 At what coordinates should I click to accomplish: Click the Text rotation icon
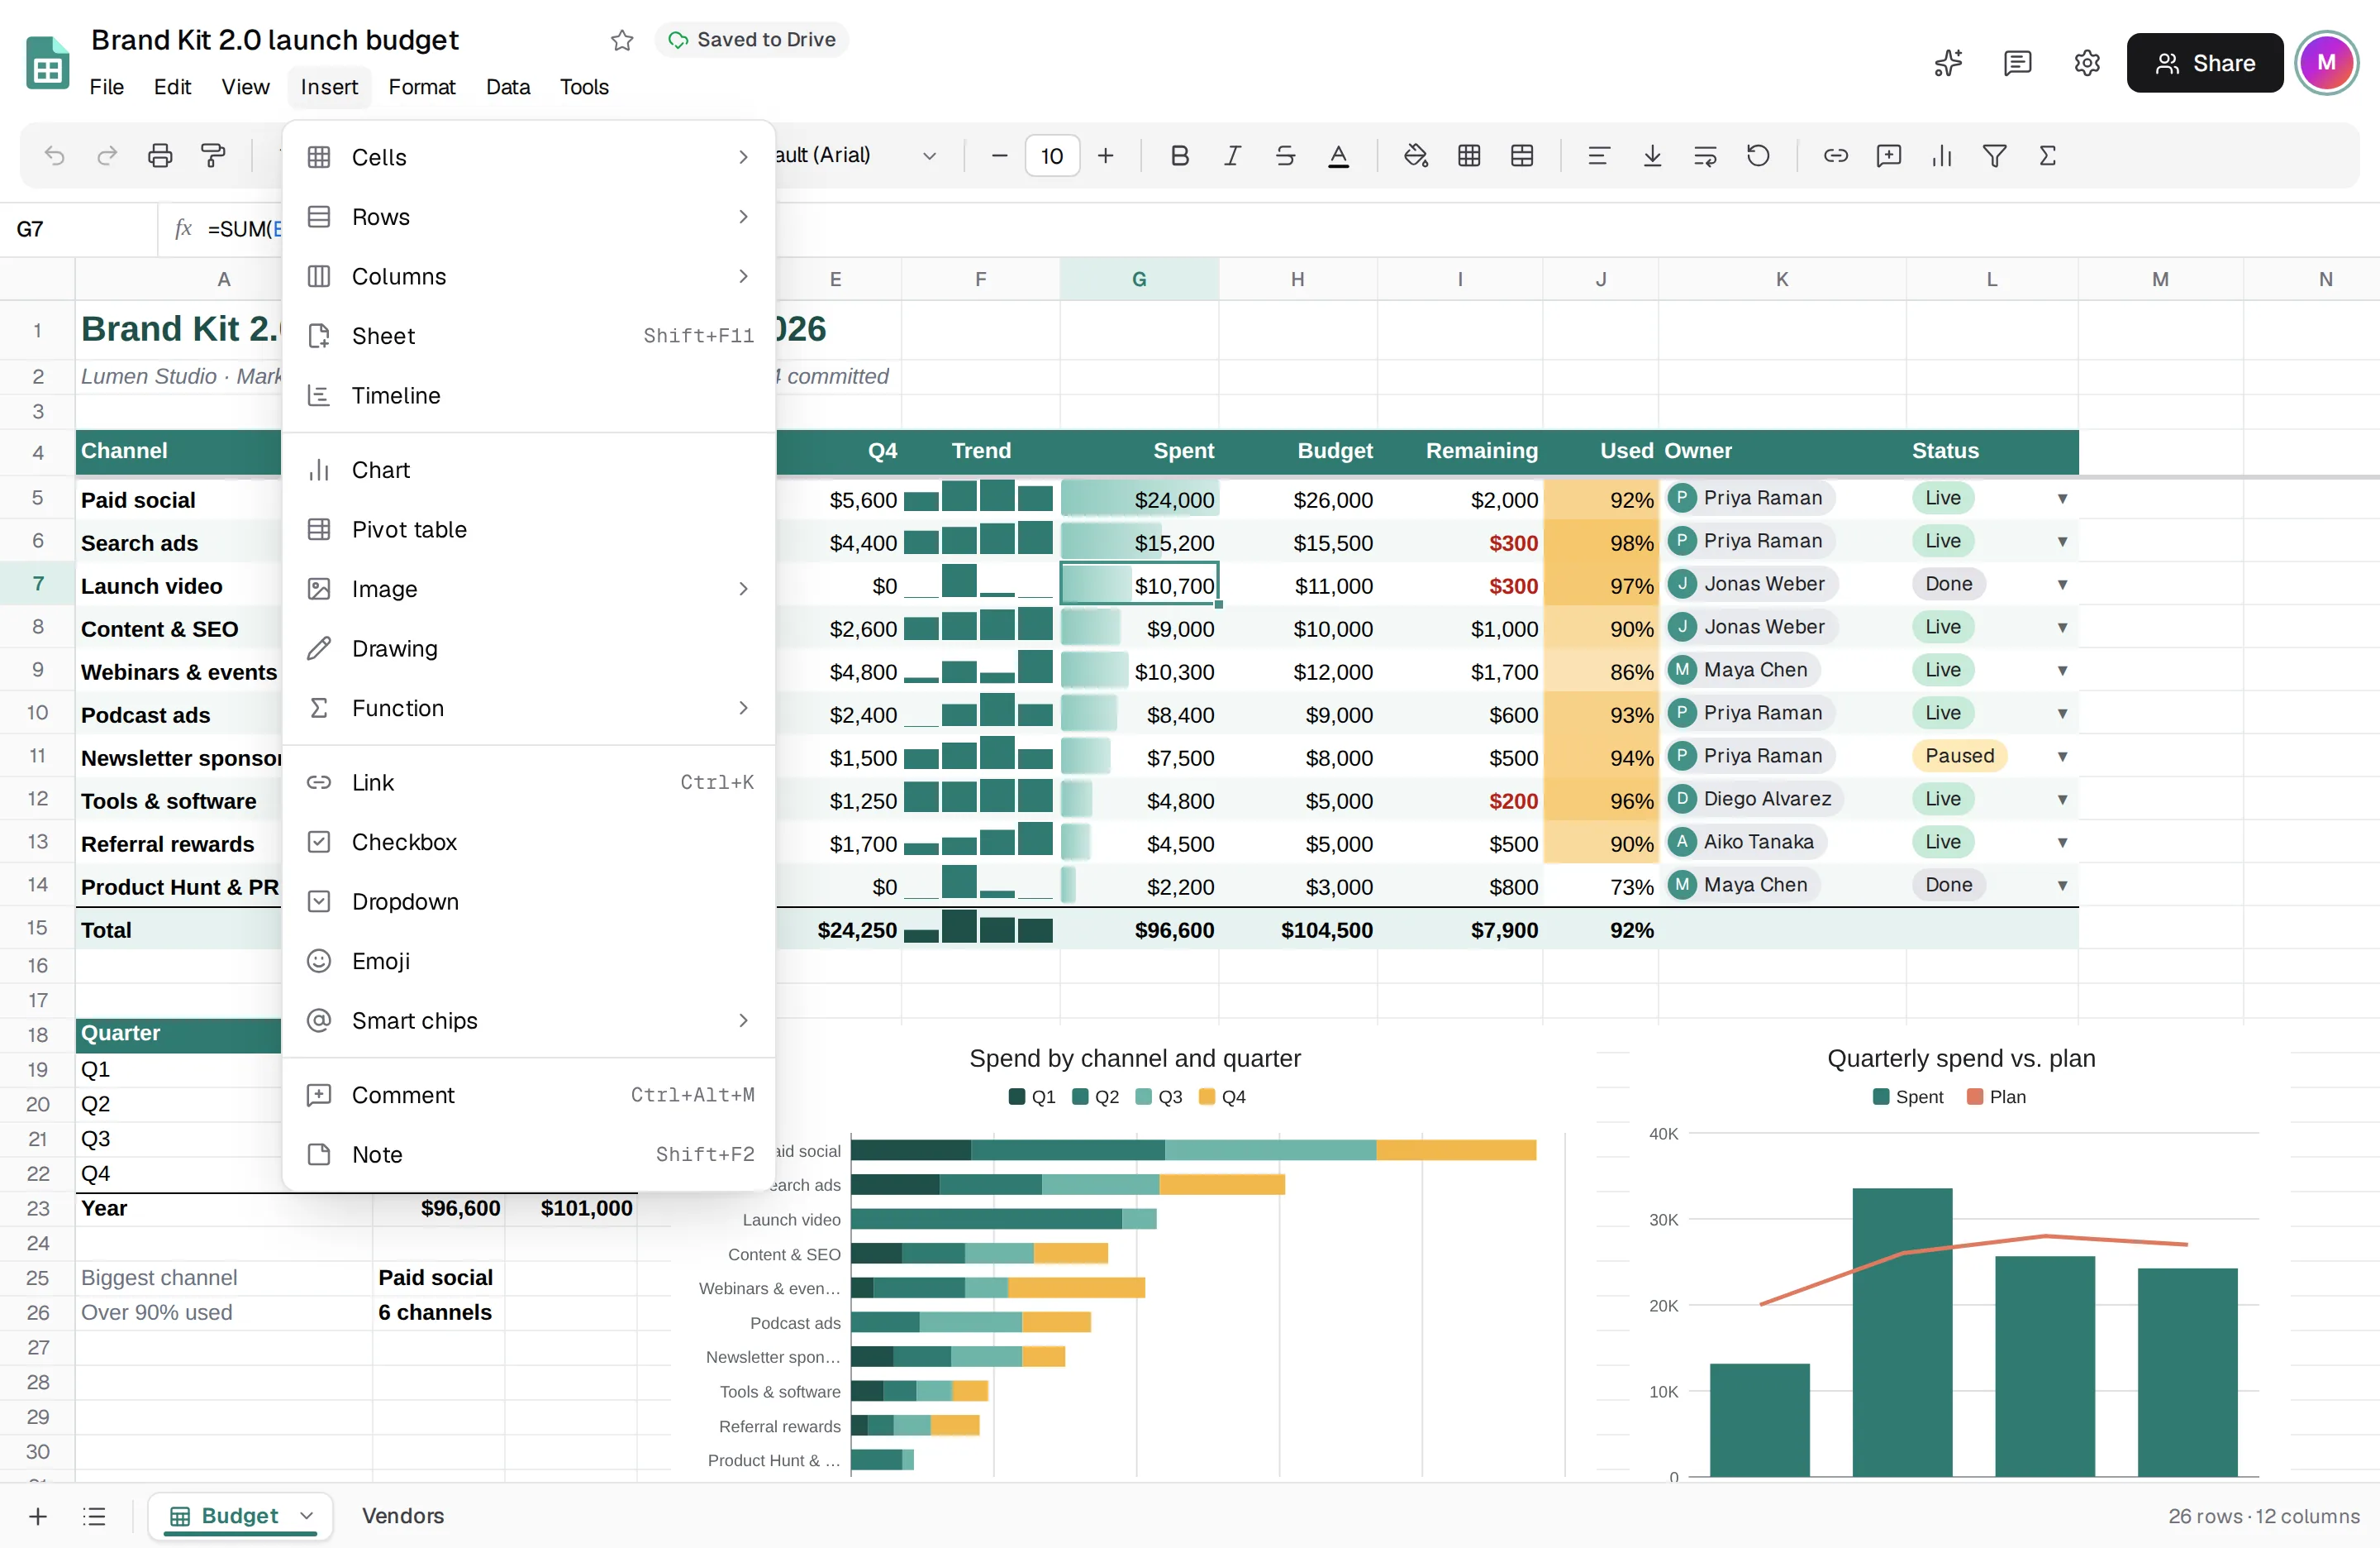[x=1758, y=156]
